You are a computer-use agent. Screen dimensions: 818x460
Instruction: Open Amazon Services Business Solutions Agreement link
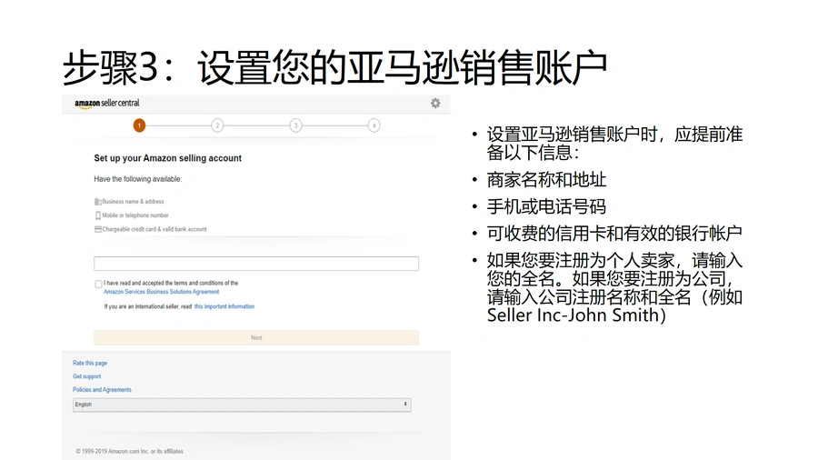pyautogui.click(x=161, y=292)
